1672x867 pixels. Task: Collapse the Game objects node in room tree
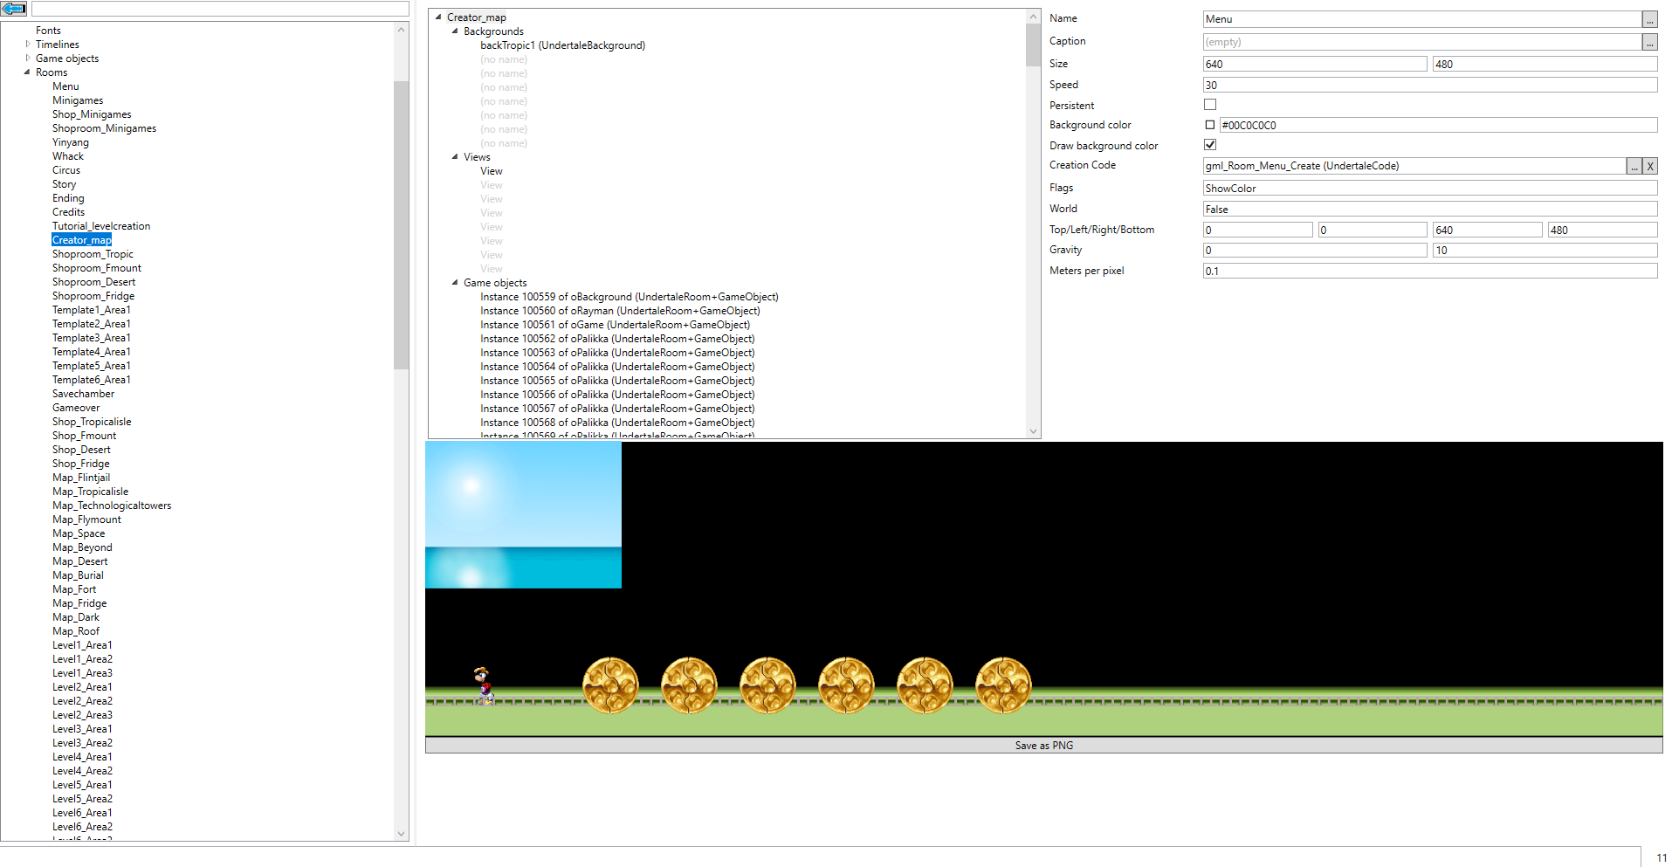pos(455,283)
